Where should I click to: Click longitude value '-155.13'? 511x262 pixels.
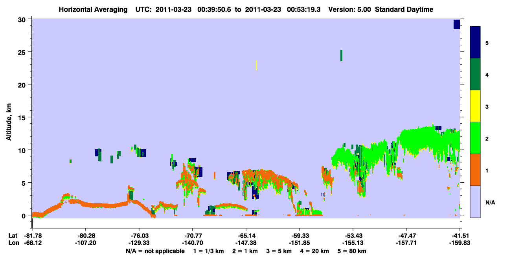click(353, 243)
